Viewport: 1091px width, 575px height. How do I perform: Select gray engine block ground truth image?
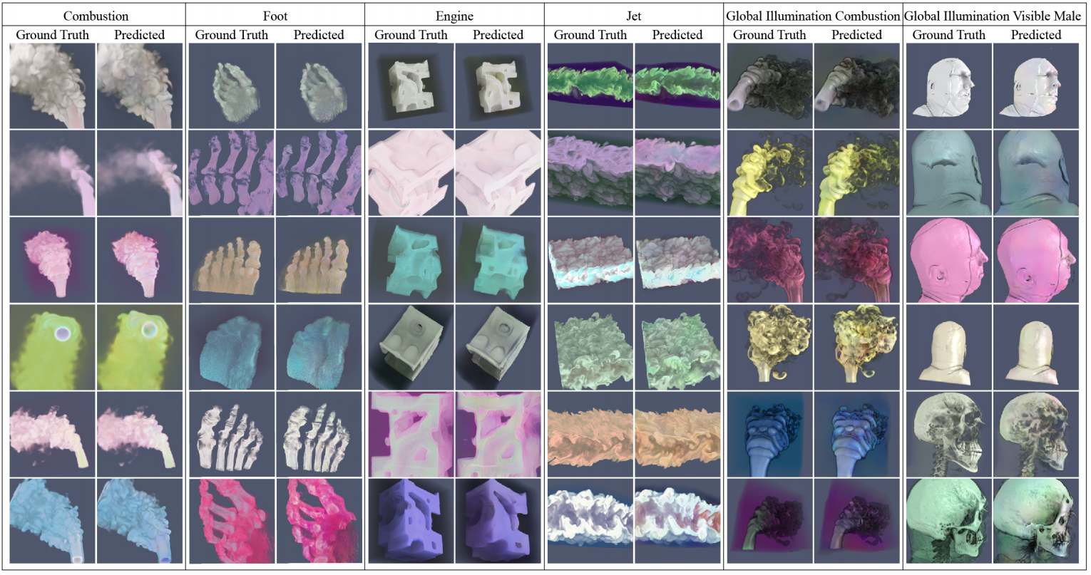click(x=411, y=347)
